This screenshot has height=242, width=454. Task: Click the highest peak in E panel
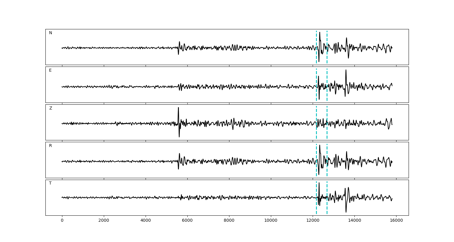[x=346, y=70]
